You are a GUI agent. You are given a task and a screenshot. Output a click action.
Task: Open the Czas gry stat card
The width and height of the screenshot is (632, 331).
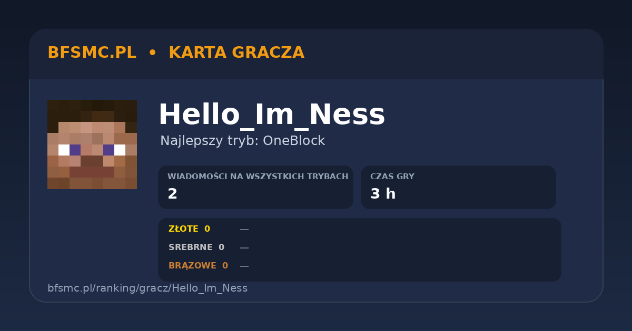pos(458,187)
